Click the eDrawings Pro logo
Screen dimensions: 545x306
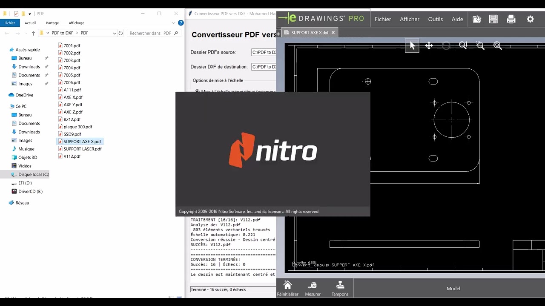pyautogui.click(x=321, y=18)
